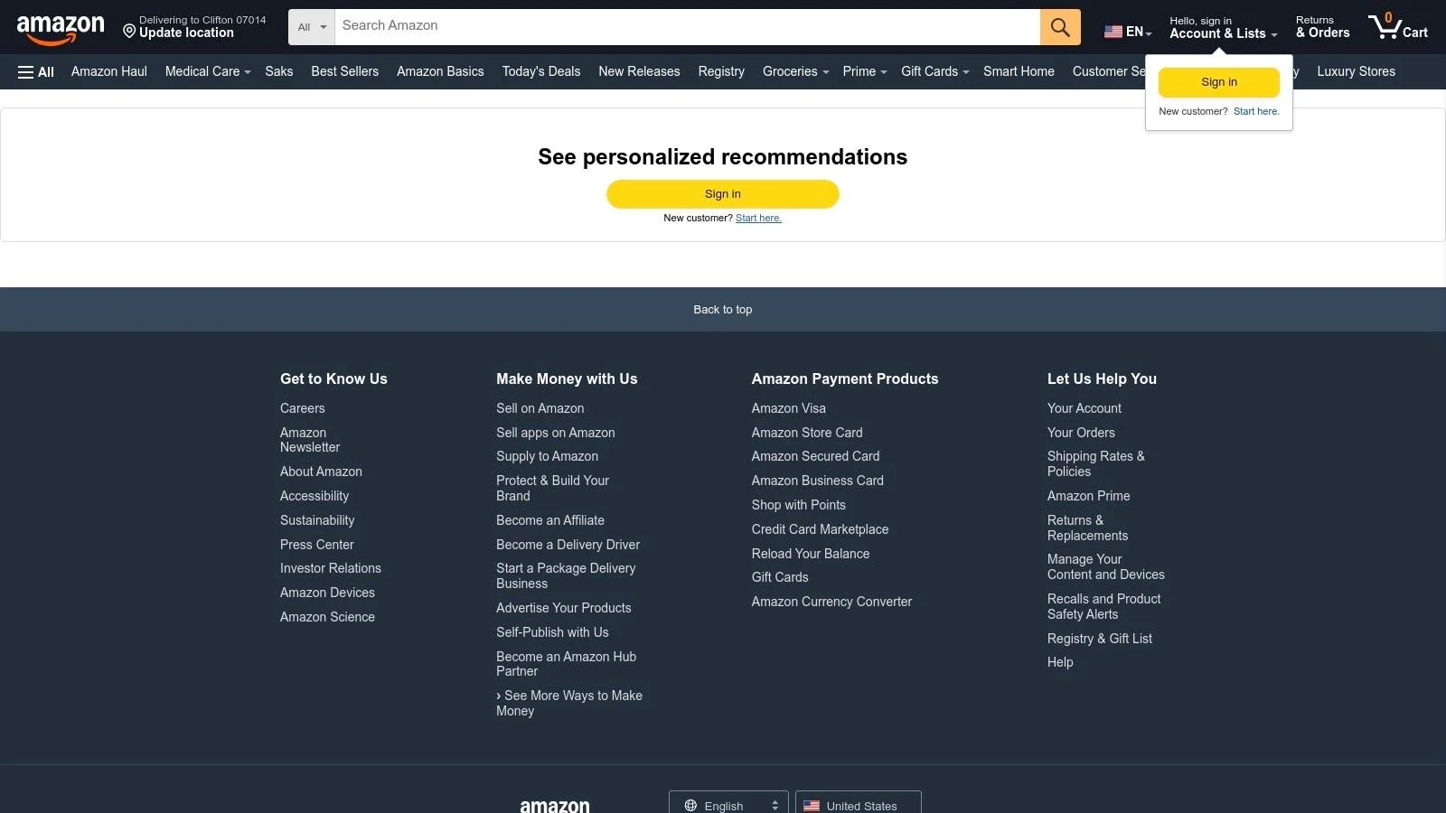This screenshot has height=813, width=1446.
Task: Open Amazon Science footer link
Action: [x=327, y=617]
